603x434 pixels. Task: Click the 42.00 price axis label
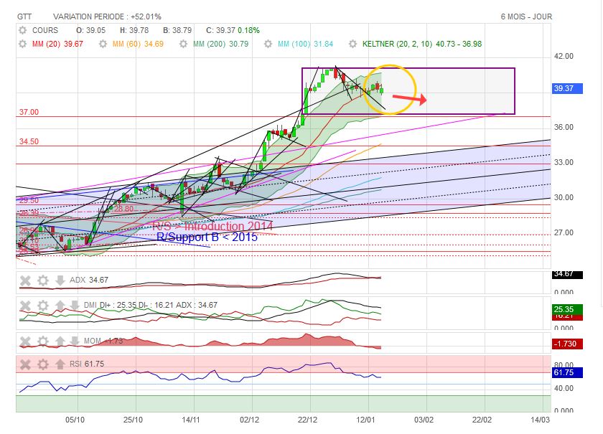(x=564, y=56)
